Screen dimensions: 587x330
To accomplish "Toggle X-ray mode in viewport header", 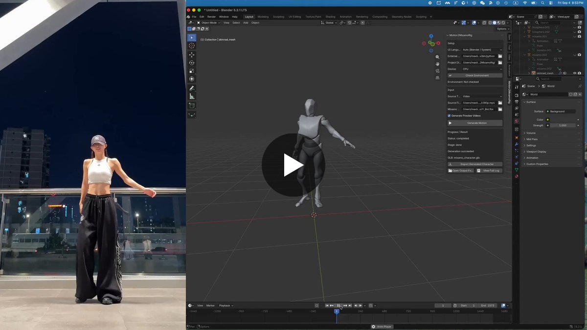I will [x=484, y=22].
